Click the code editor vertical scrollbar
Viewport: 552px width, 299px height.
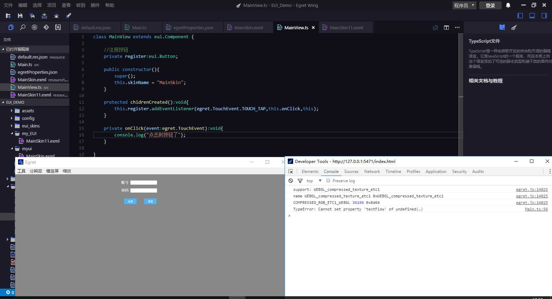(x=461, y=95)
